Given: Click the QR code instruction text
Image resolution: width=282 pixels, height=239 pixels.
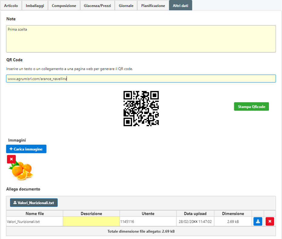Looking at the screenshot, I should point(70,69).
